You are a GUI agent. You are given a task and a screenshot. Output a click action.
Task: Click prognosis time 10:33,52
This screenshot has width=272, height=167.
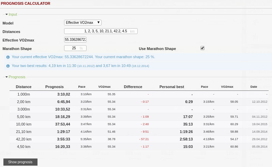tap(63, 110)
